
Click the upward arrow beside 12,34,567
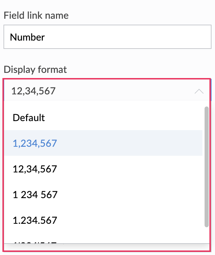coord(199,91)
